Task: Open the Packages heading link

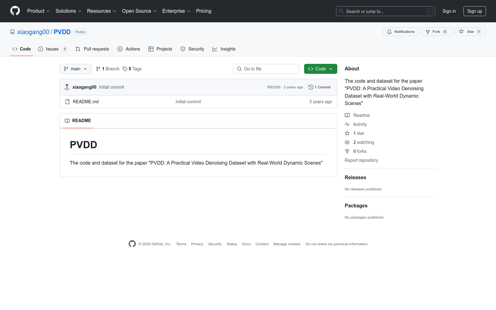Action: click(356, 206)
